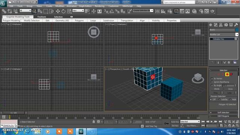Collapse the Edit Polygons rollout
The width and height of the screenshot is (240, 135).
pyautogui.click(x=223, y=116)
